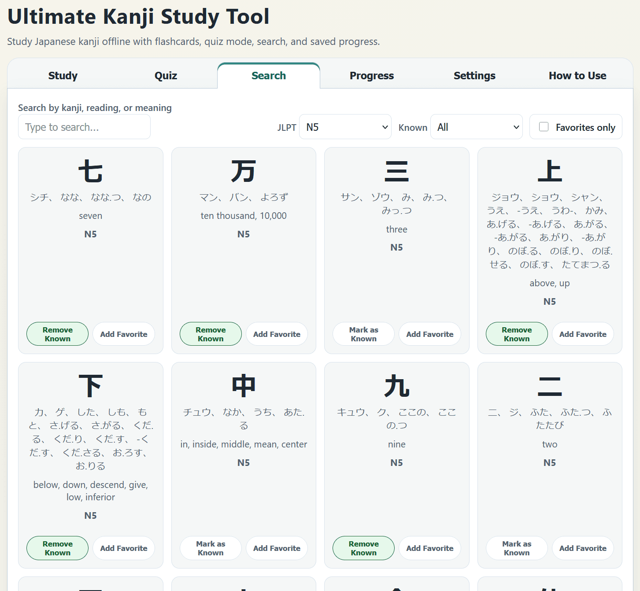Add kanji 上 (above, up) to favorites

583,334
